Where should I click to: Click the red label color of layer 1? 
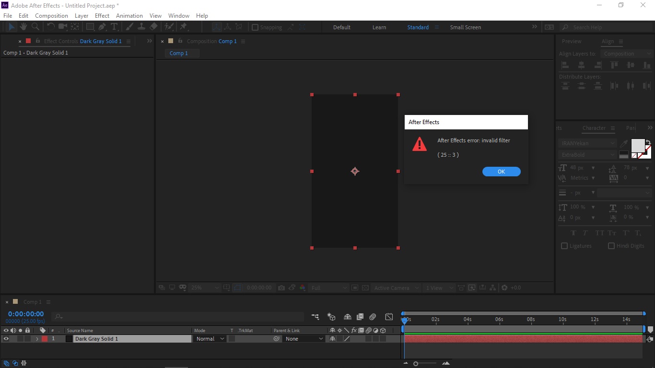[x=45, y=339]
